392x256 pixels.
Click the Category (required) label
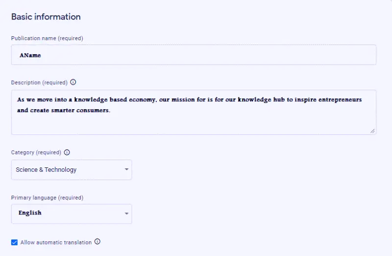36,152
